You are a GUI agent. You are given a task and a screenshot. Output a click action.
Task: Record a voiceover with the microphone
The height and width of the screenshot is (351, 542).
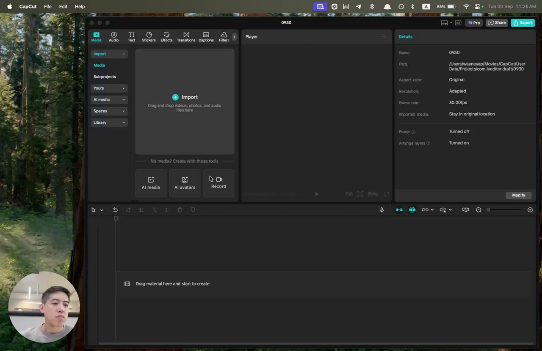click(x=382, y=210)
